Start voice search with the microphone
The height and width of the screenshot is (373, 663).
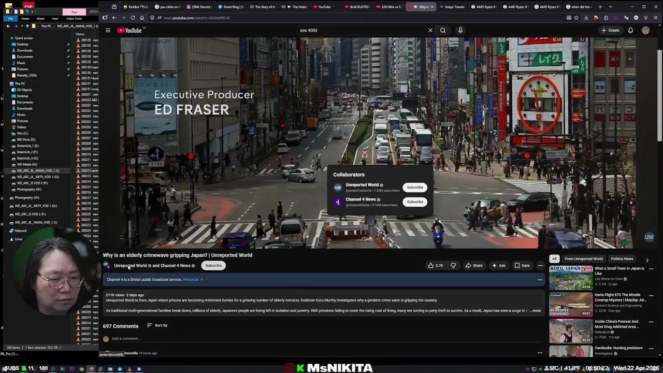coord(460,31)
